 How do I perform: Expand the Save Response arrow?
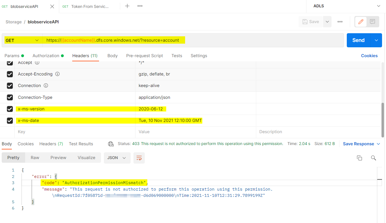click(378, 144)
